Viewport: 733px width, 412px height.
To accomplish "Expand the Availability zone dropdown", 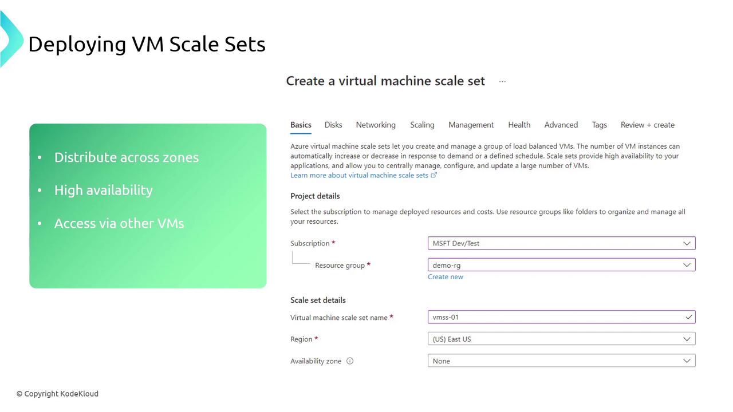I will pyautogui.click(x=561, y=361).
